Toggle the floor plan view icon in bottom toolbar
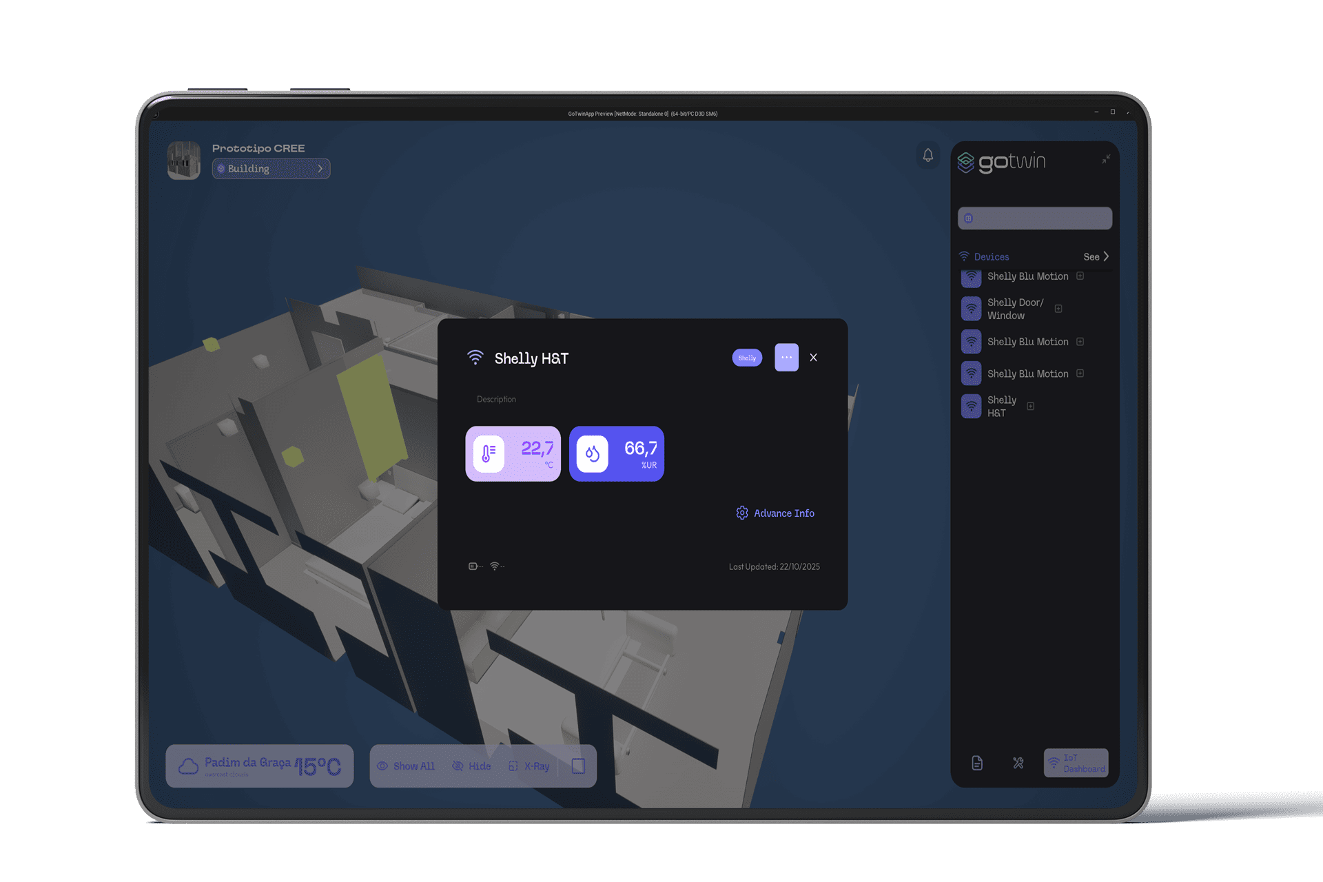The height and width of the screenshot is (882, 1323). (x=578, y=766)
